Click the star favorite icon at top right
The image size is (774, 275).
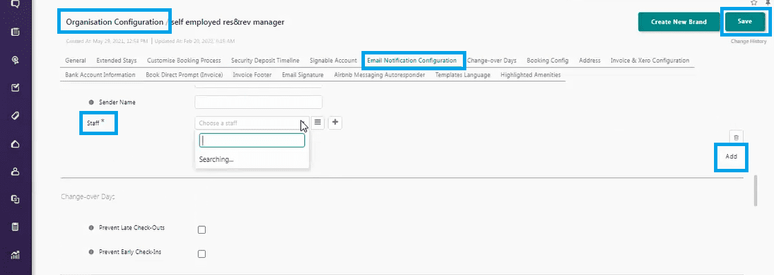point(754,3)
